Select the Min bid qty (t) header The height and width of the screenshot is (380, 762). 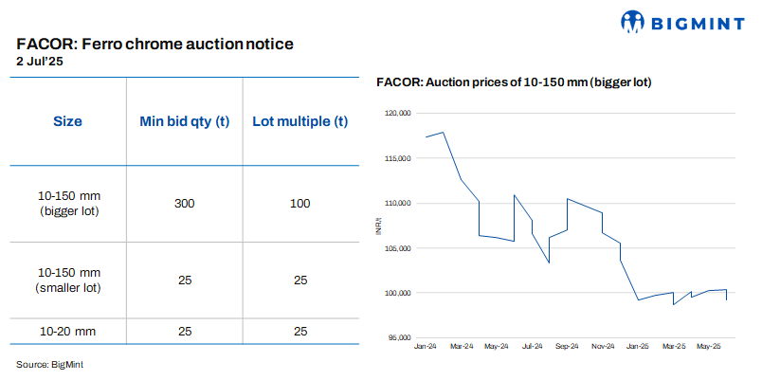(x=184, y=121)
